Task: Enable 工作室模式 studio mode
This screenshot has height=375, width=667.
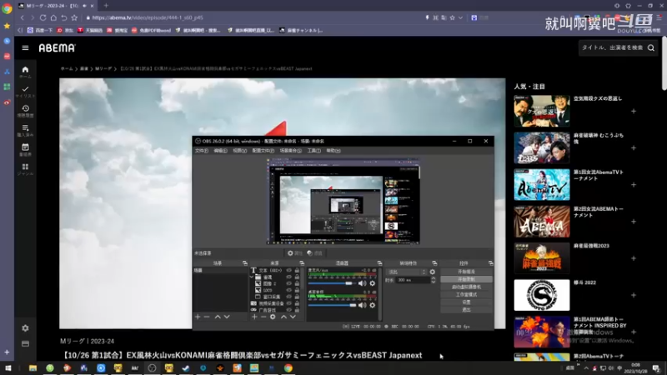Action: click(466, 295)
